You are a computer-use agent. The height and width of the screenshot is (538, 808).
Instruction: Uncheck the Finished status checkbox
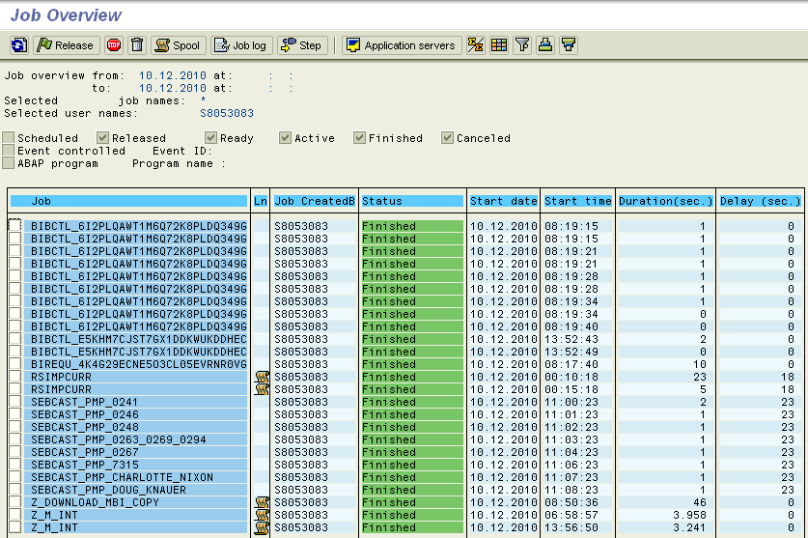point(359,138)
